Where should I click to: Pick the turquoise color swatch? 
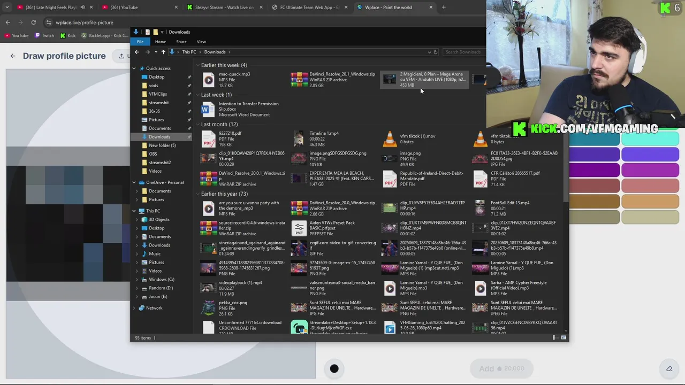650,139
